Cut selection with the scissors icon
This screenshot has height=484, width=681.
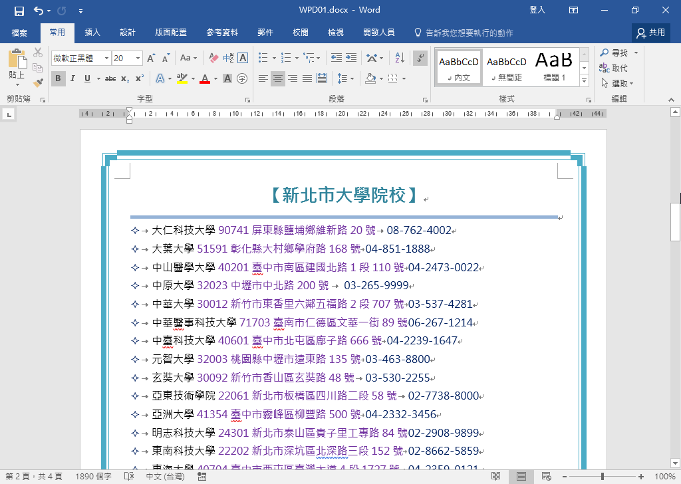pos(38,53)
